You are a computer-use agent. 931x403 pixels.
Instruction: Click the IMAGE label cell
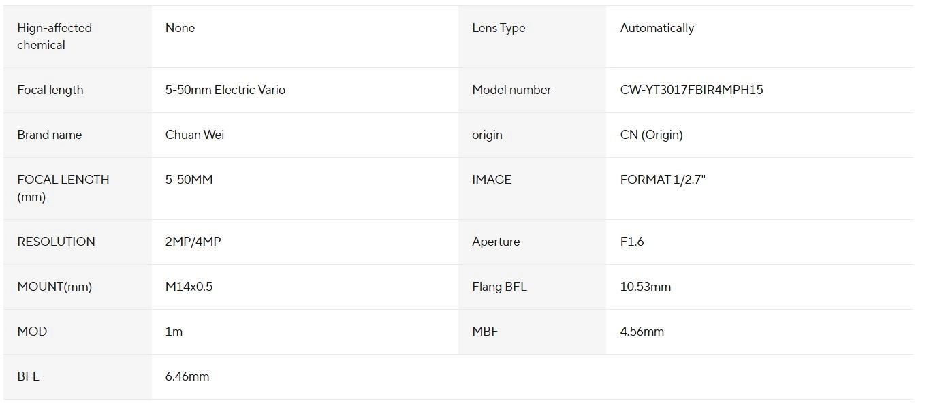click(x=532, y=189)
